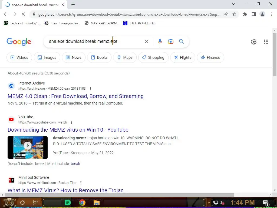277x208 pixels.
Task: Open File Explorer on taskbar
Action: (x=97, y=203)
